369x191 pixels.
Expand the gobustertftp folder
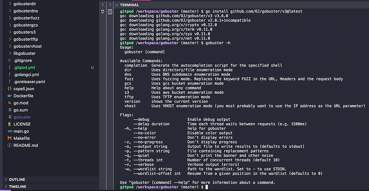[26, 39]
